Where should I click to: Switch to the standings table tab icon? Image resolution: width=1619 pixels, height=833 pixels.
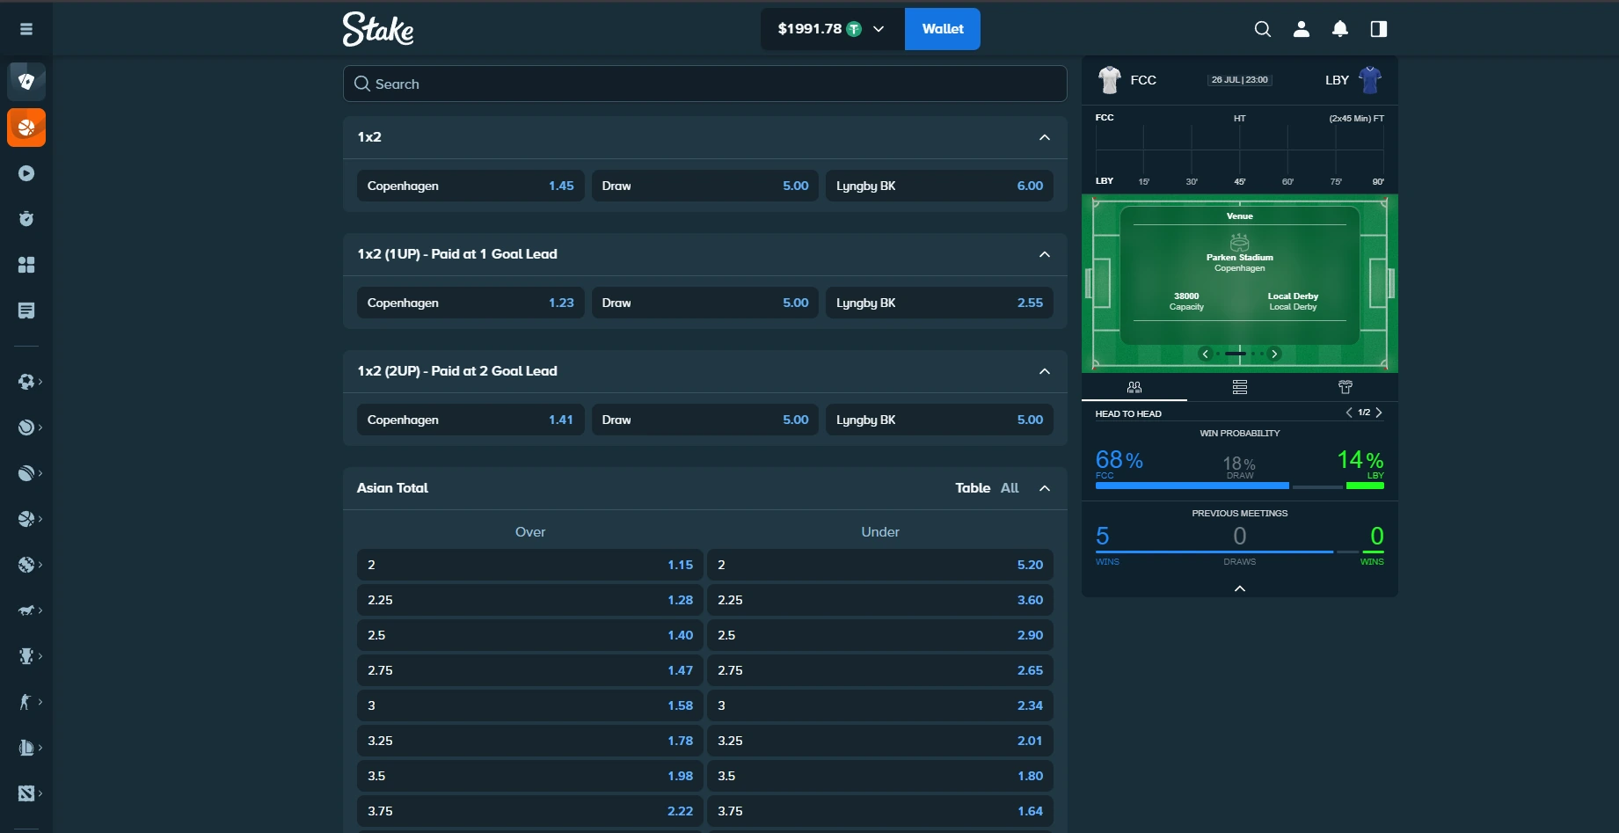pos(1240,387)
